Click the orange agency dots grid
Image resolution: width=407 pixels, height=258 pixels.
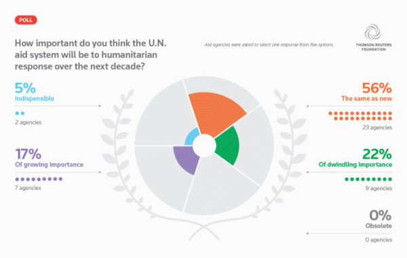click(x=360, y=116)
